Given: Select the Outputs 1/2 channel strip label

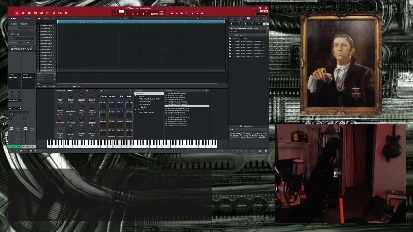Looking at the screenshot, I should point(29,147).
